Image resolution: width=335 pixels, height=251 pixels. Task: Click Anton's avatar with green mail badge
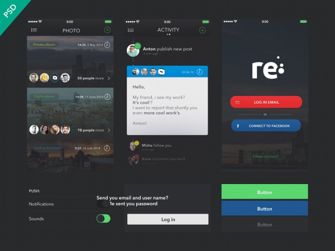(x=133, y=50)
